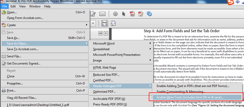Viewport: 244px width, 107px height.
Task: Select Get Documents Signed...
Action: click(x=45, y=63)
